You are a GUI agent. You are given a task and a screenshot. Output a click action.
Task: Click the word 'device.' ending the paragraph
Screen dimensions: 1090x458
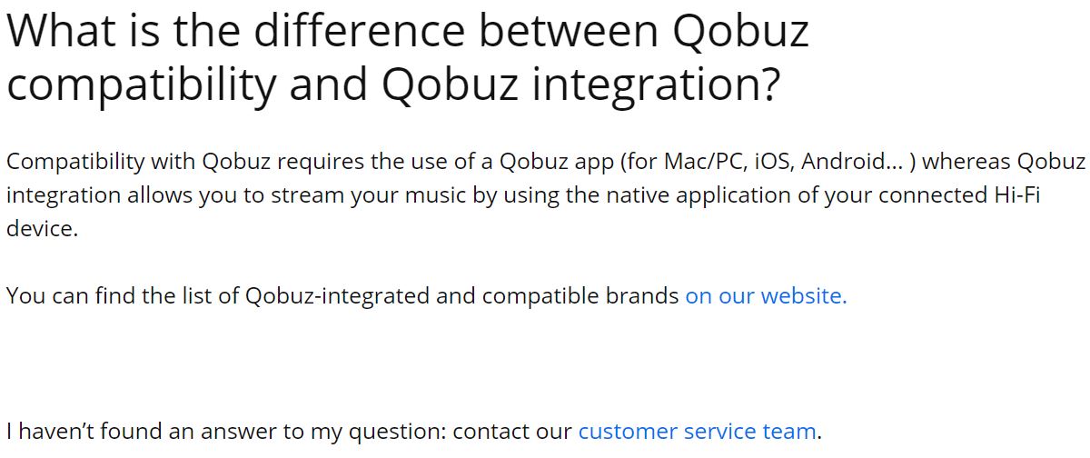[x=42, y=229]
